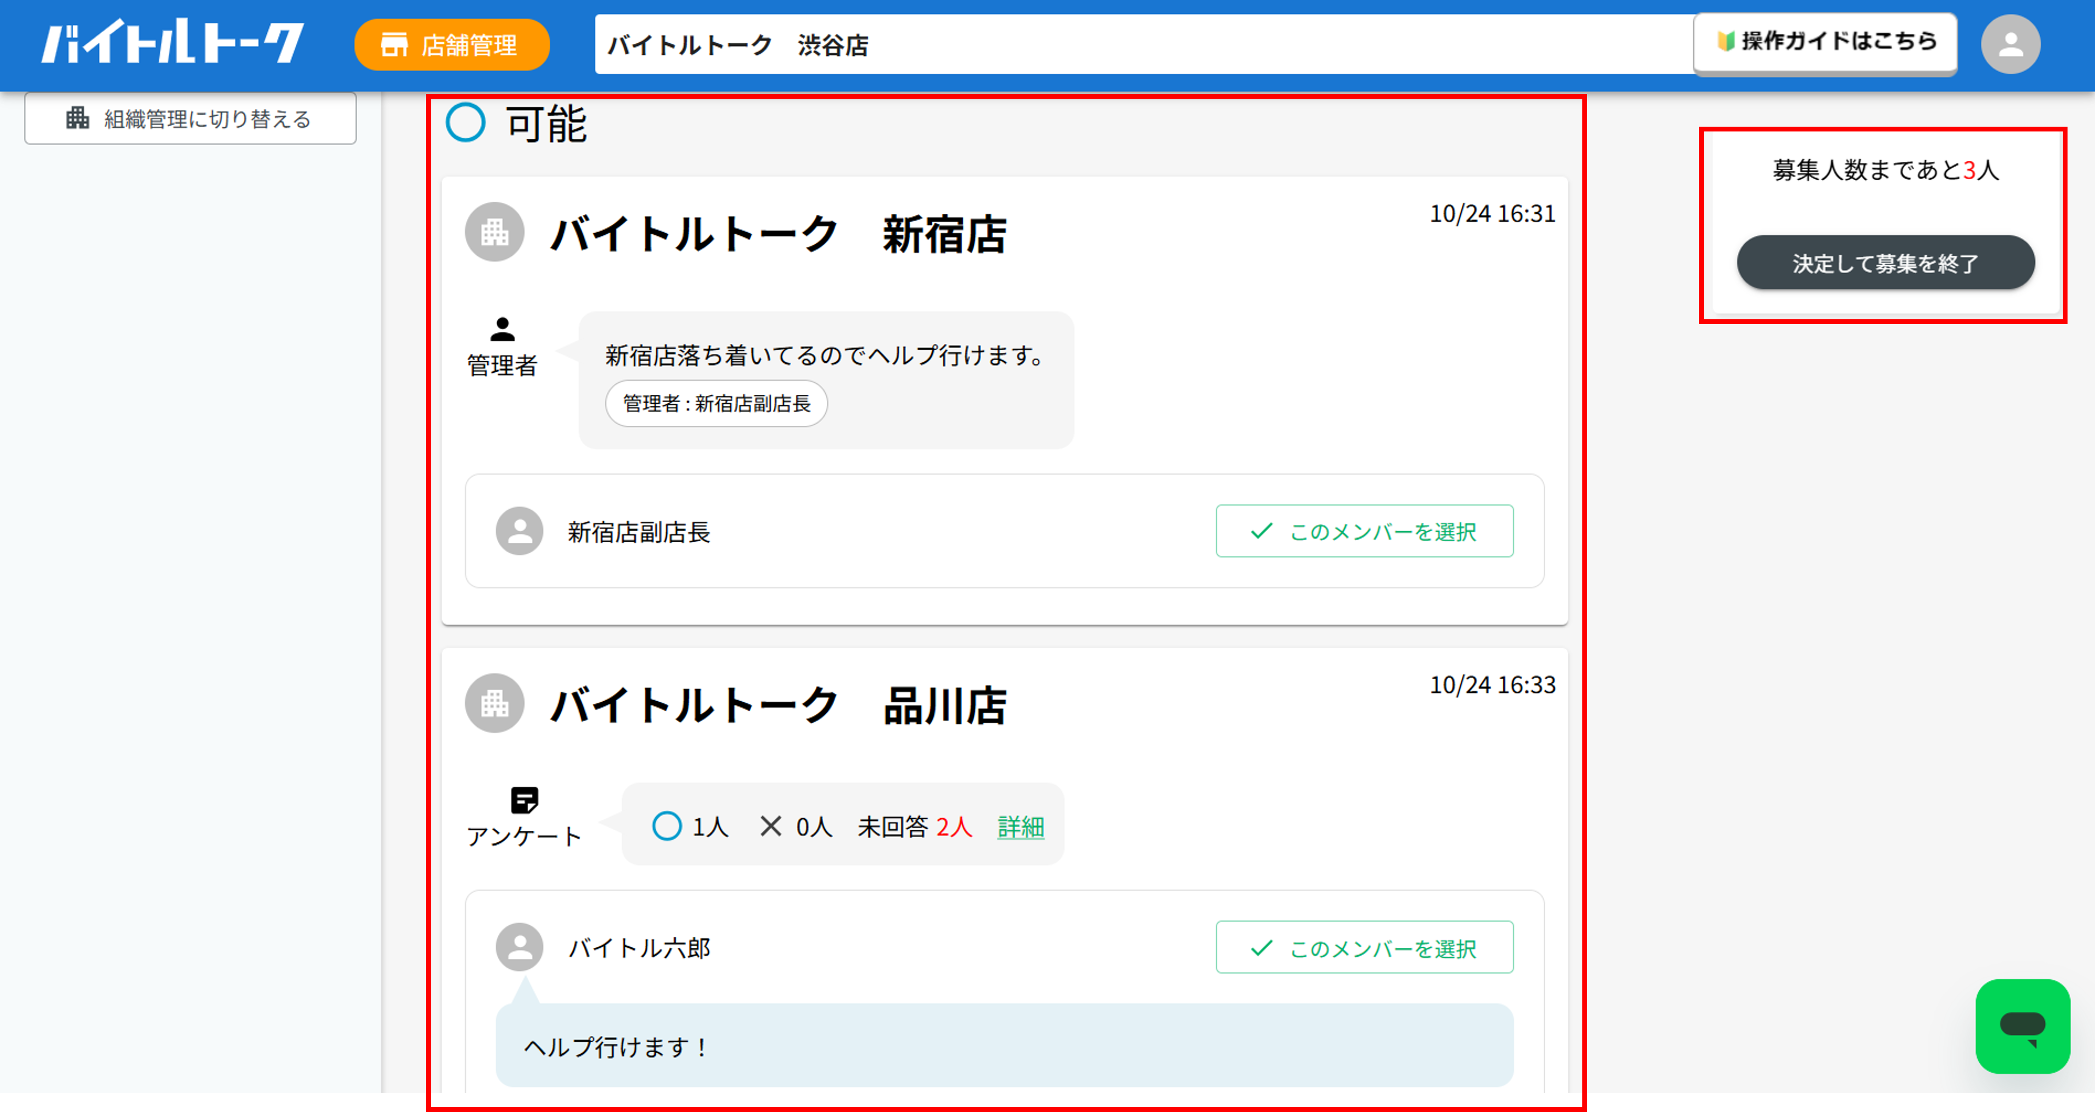Click the 新宿店副店長 member avatar
The height and width of the screenshot is (1112, 2095).
click(520, 532)
